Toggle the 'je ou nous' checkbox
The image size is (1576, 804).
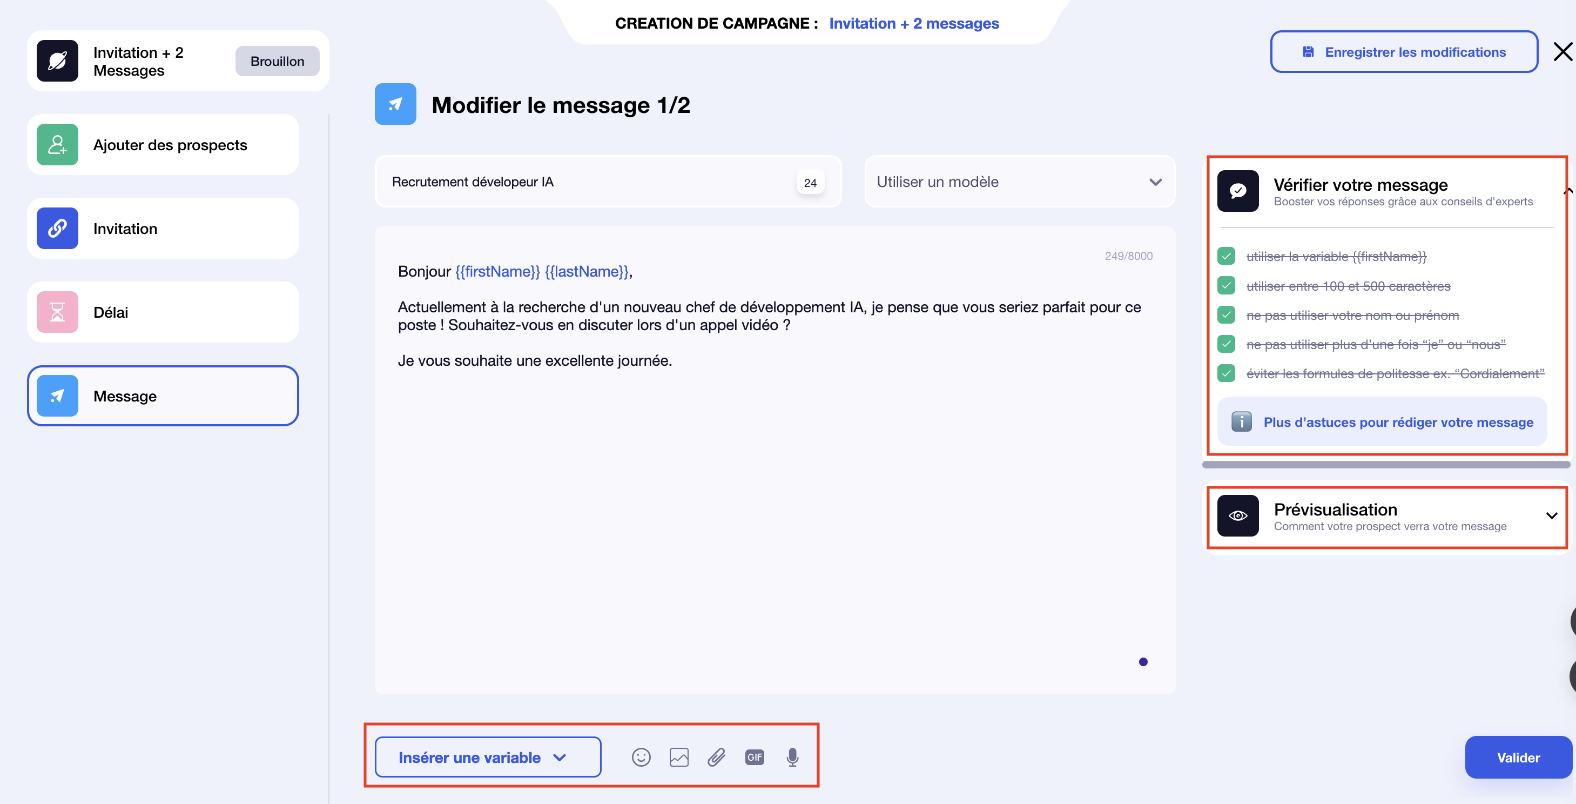[1226, 344]
